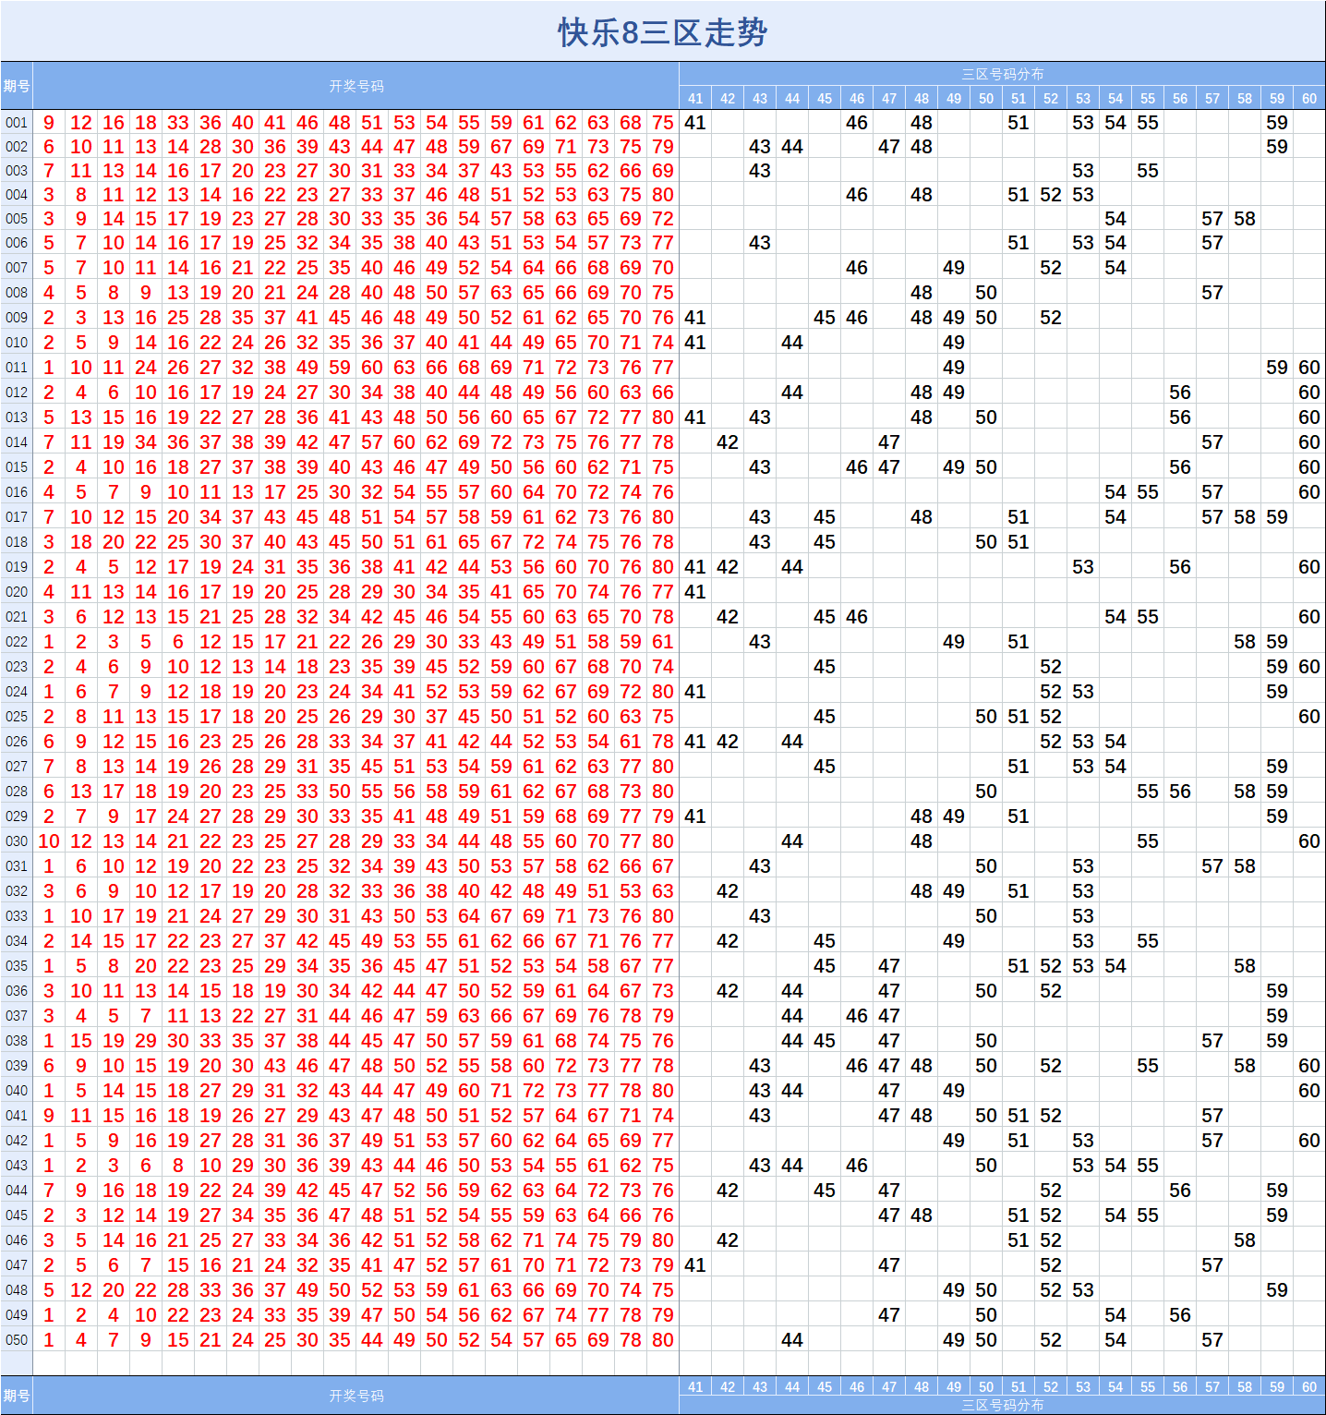This screenshot has height=1415, width=1326.
Task: Select red number 39 in row 044
Action: tap(275, 1191)
